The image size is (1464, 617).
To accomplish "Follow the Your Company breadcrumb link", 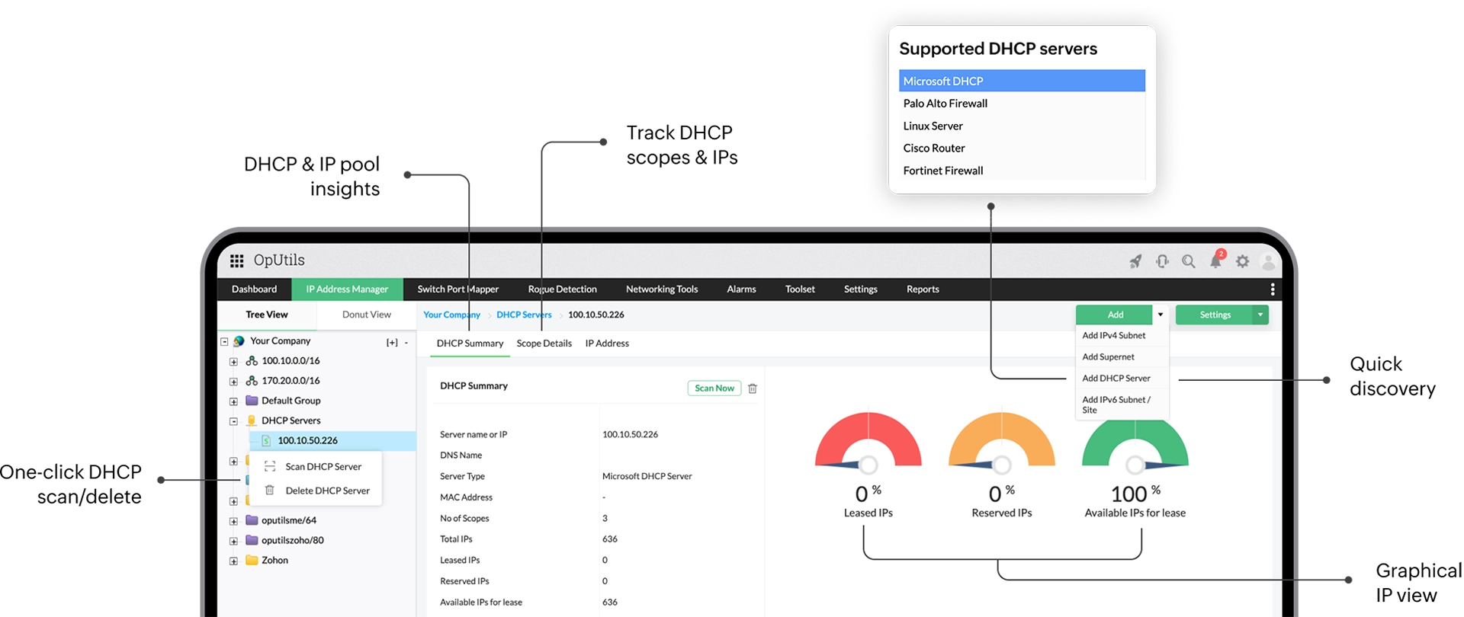I will pos(451,315).
